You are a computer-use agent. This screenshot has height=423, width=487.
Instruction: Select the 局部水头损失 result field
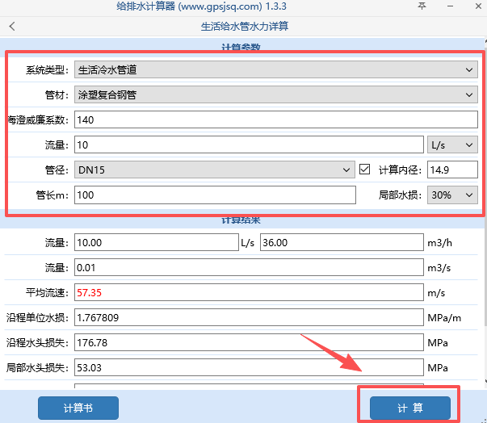click(x=247, y=367)
